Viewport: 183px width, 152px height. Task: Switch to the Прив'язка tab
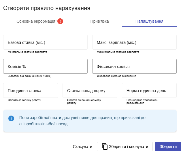pos(100,21)
